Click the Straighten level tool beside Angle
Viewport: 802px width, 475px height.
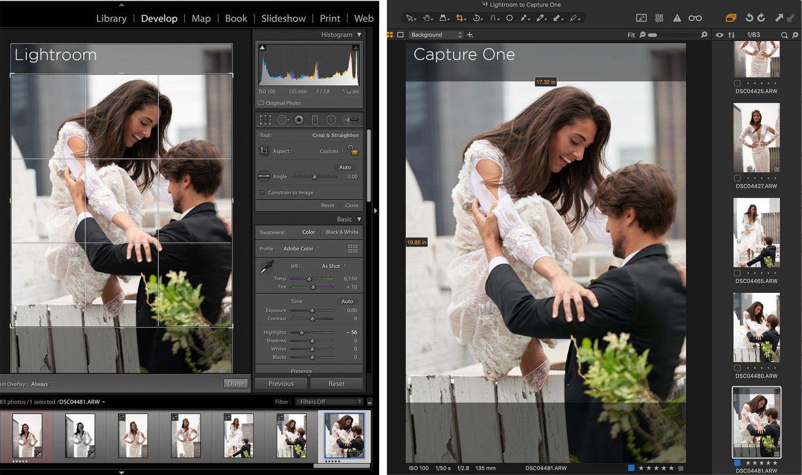[264, 176]
